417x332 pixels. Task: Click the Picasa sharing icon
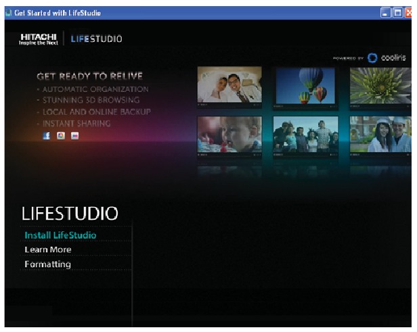tap(61, 135)
